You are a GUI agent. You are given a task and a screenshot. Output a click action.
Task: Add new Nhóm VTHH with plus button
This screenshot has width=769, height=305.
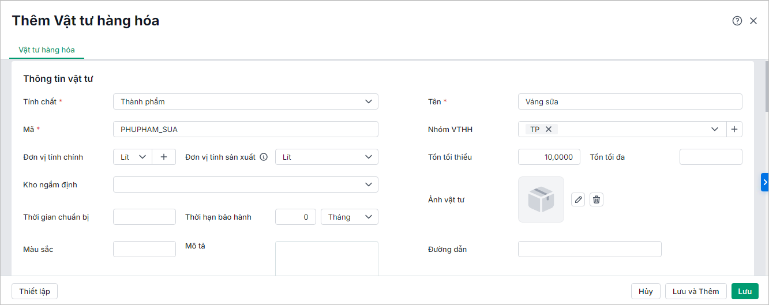(734, 129)
